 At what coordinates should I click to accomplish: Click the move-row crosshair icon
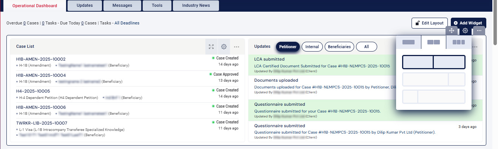coord(452,30)
